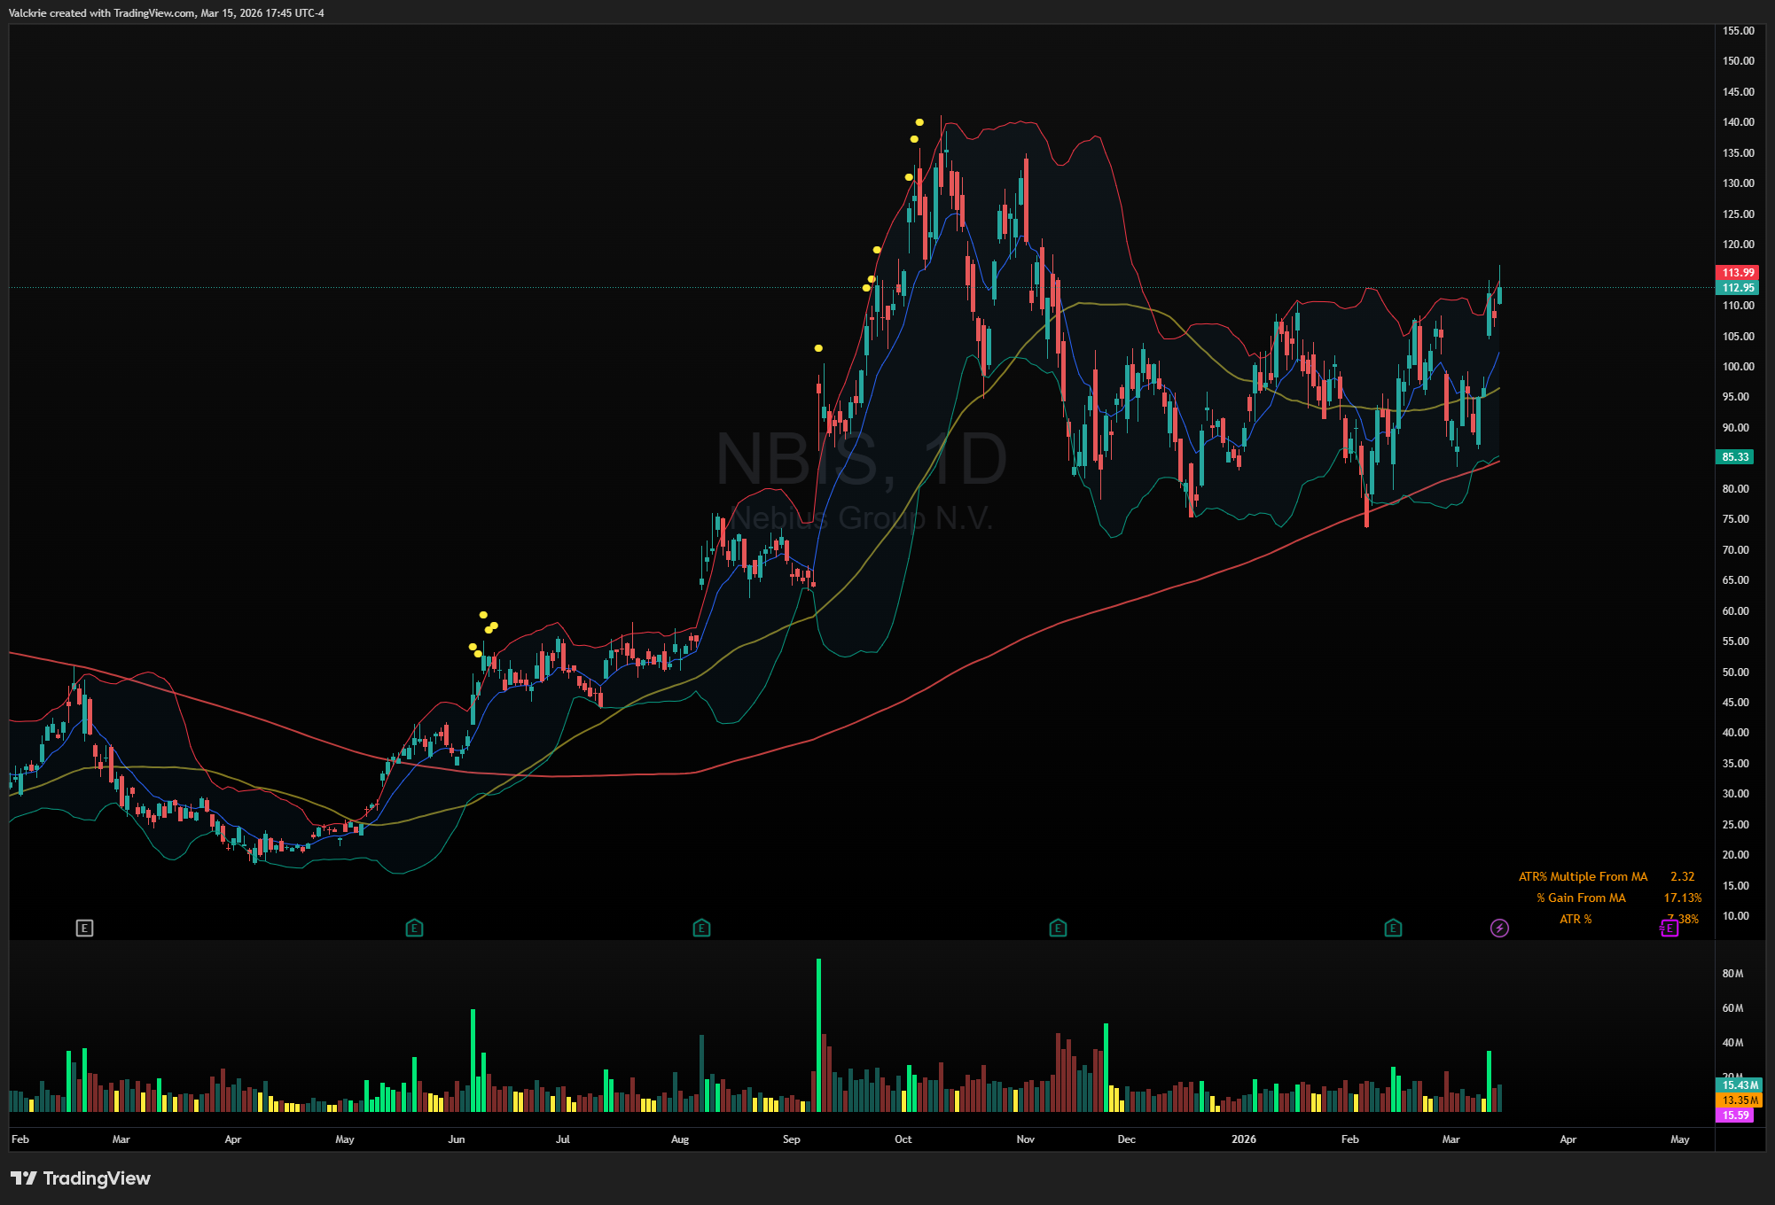Click the ATR% Multiple From MA value

pyautogui.click(x=1682, y=876)
